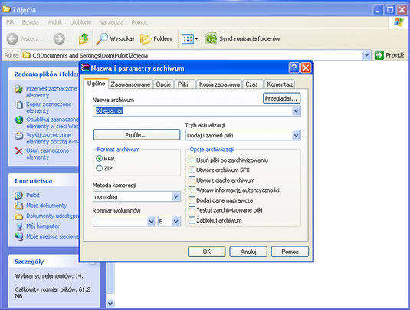Screen dimensions: 410x310
Task: Click the Up folder icon in toolbar
Action: [84, 38]
